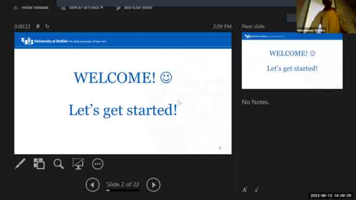This screenshot has height=200, width=356.
Task: Increase the notes text size
Action: pos(245,189)
